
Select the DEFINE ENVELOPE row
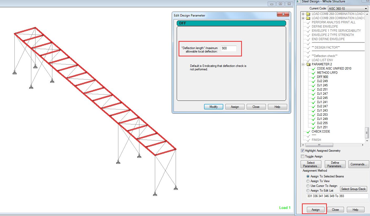325,27
